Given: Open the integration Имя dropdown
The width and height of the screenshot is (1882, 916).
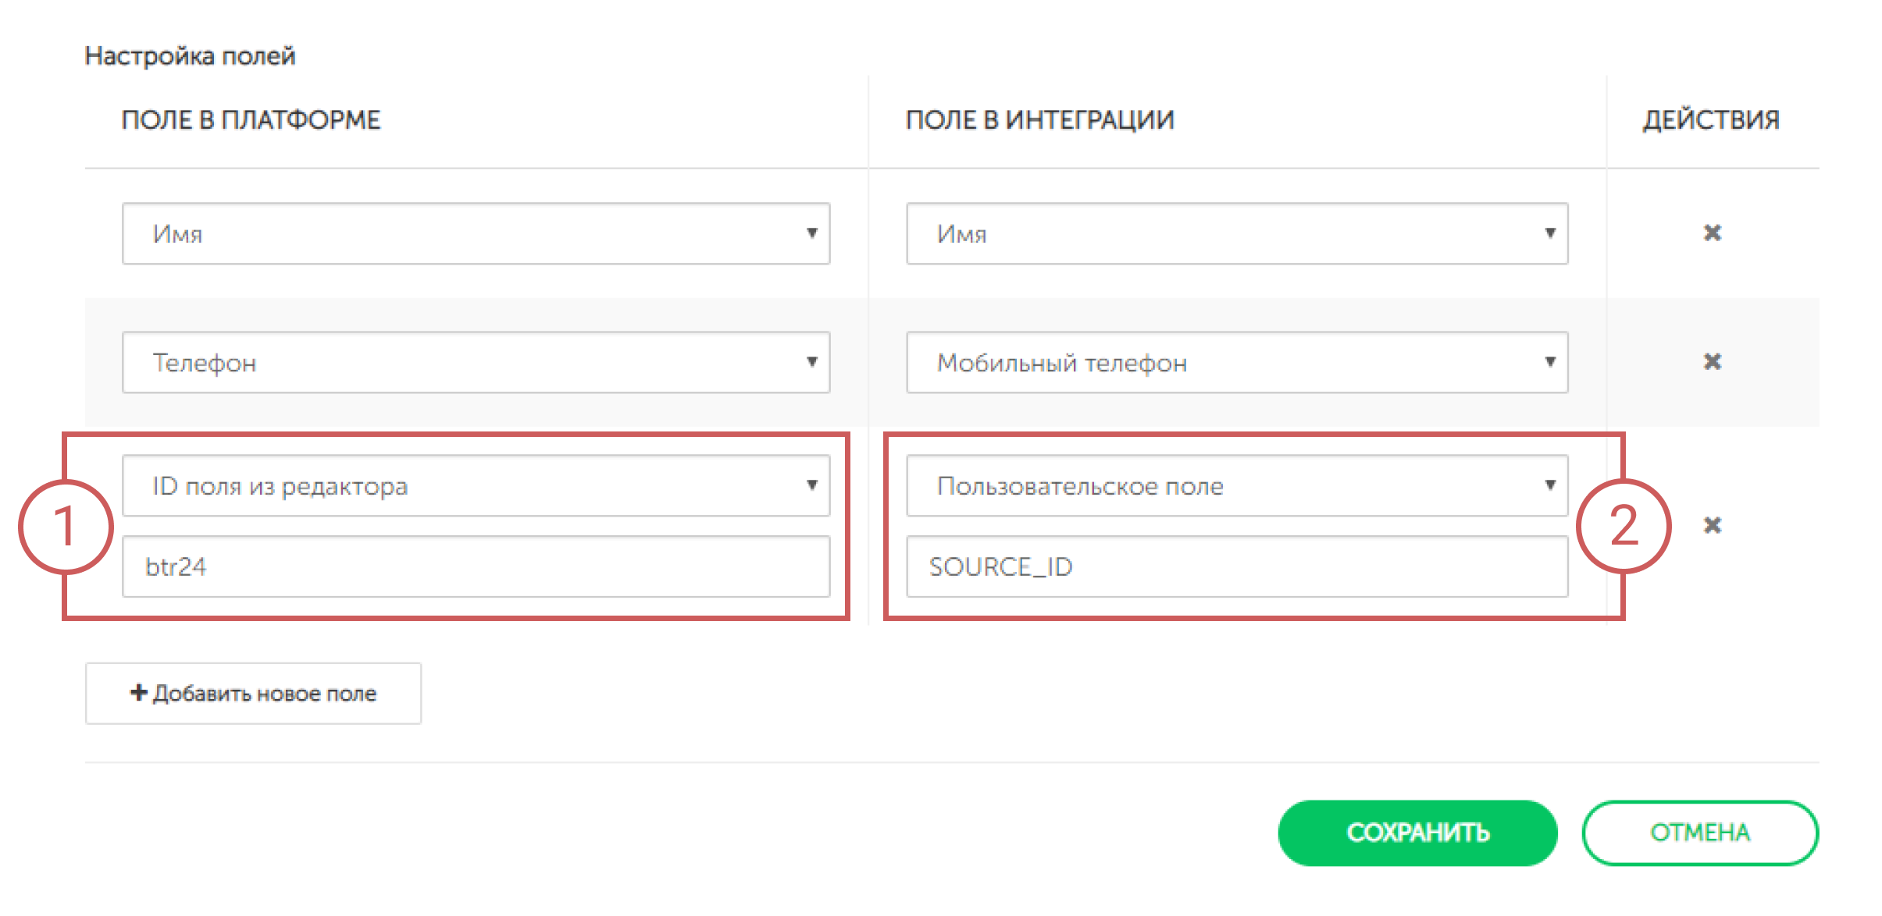Looking at the screenshot, I should [1236, 233].
